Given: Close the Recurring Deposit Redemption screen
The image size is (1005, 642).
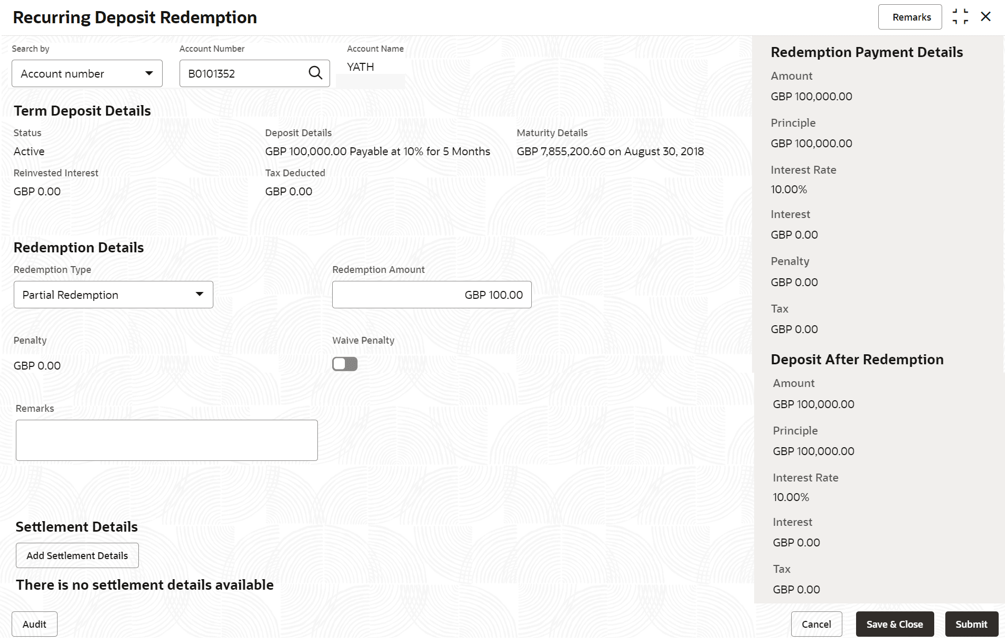Looking at the screenshot, I should click(x=985, y=17).
